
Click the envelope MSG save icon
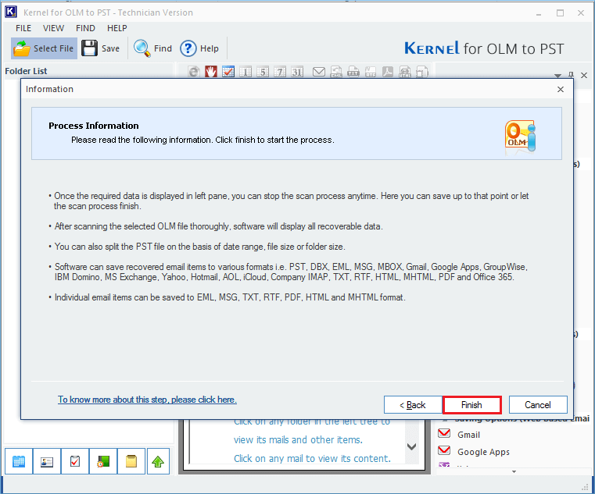(319, 72)
